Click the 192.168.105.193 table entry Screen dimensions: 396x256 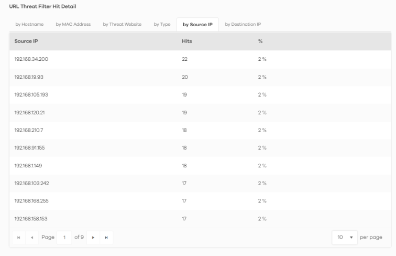(32, 94)
